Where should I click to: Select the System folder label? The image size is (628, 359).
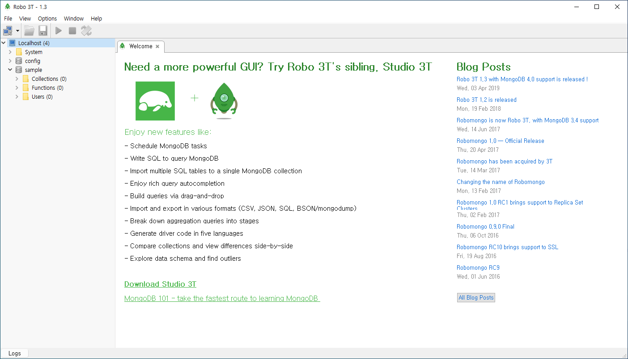[x=34, y=52]
